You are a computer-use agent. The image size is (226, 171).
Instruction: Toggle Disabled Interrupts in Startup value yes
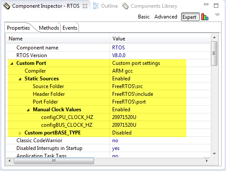tap(116, 149)
